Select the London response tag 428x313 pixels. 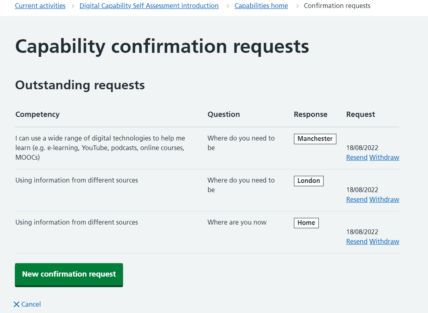308,181
